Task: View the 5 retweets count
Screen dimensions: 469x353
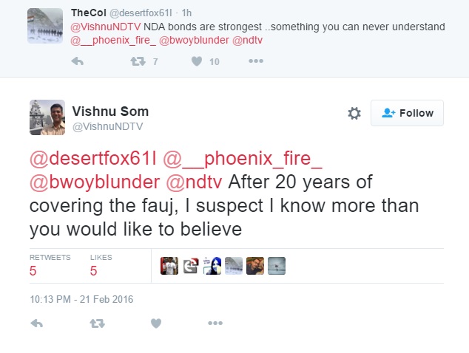Action: click(33, 271)
